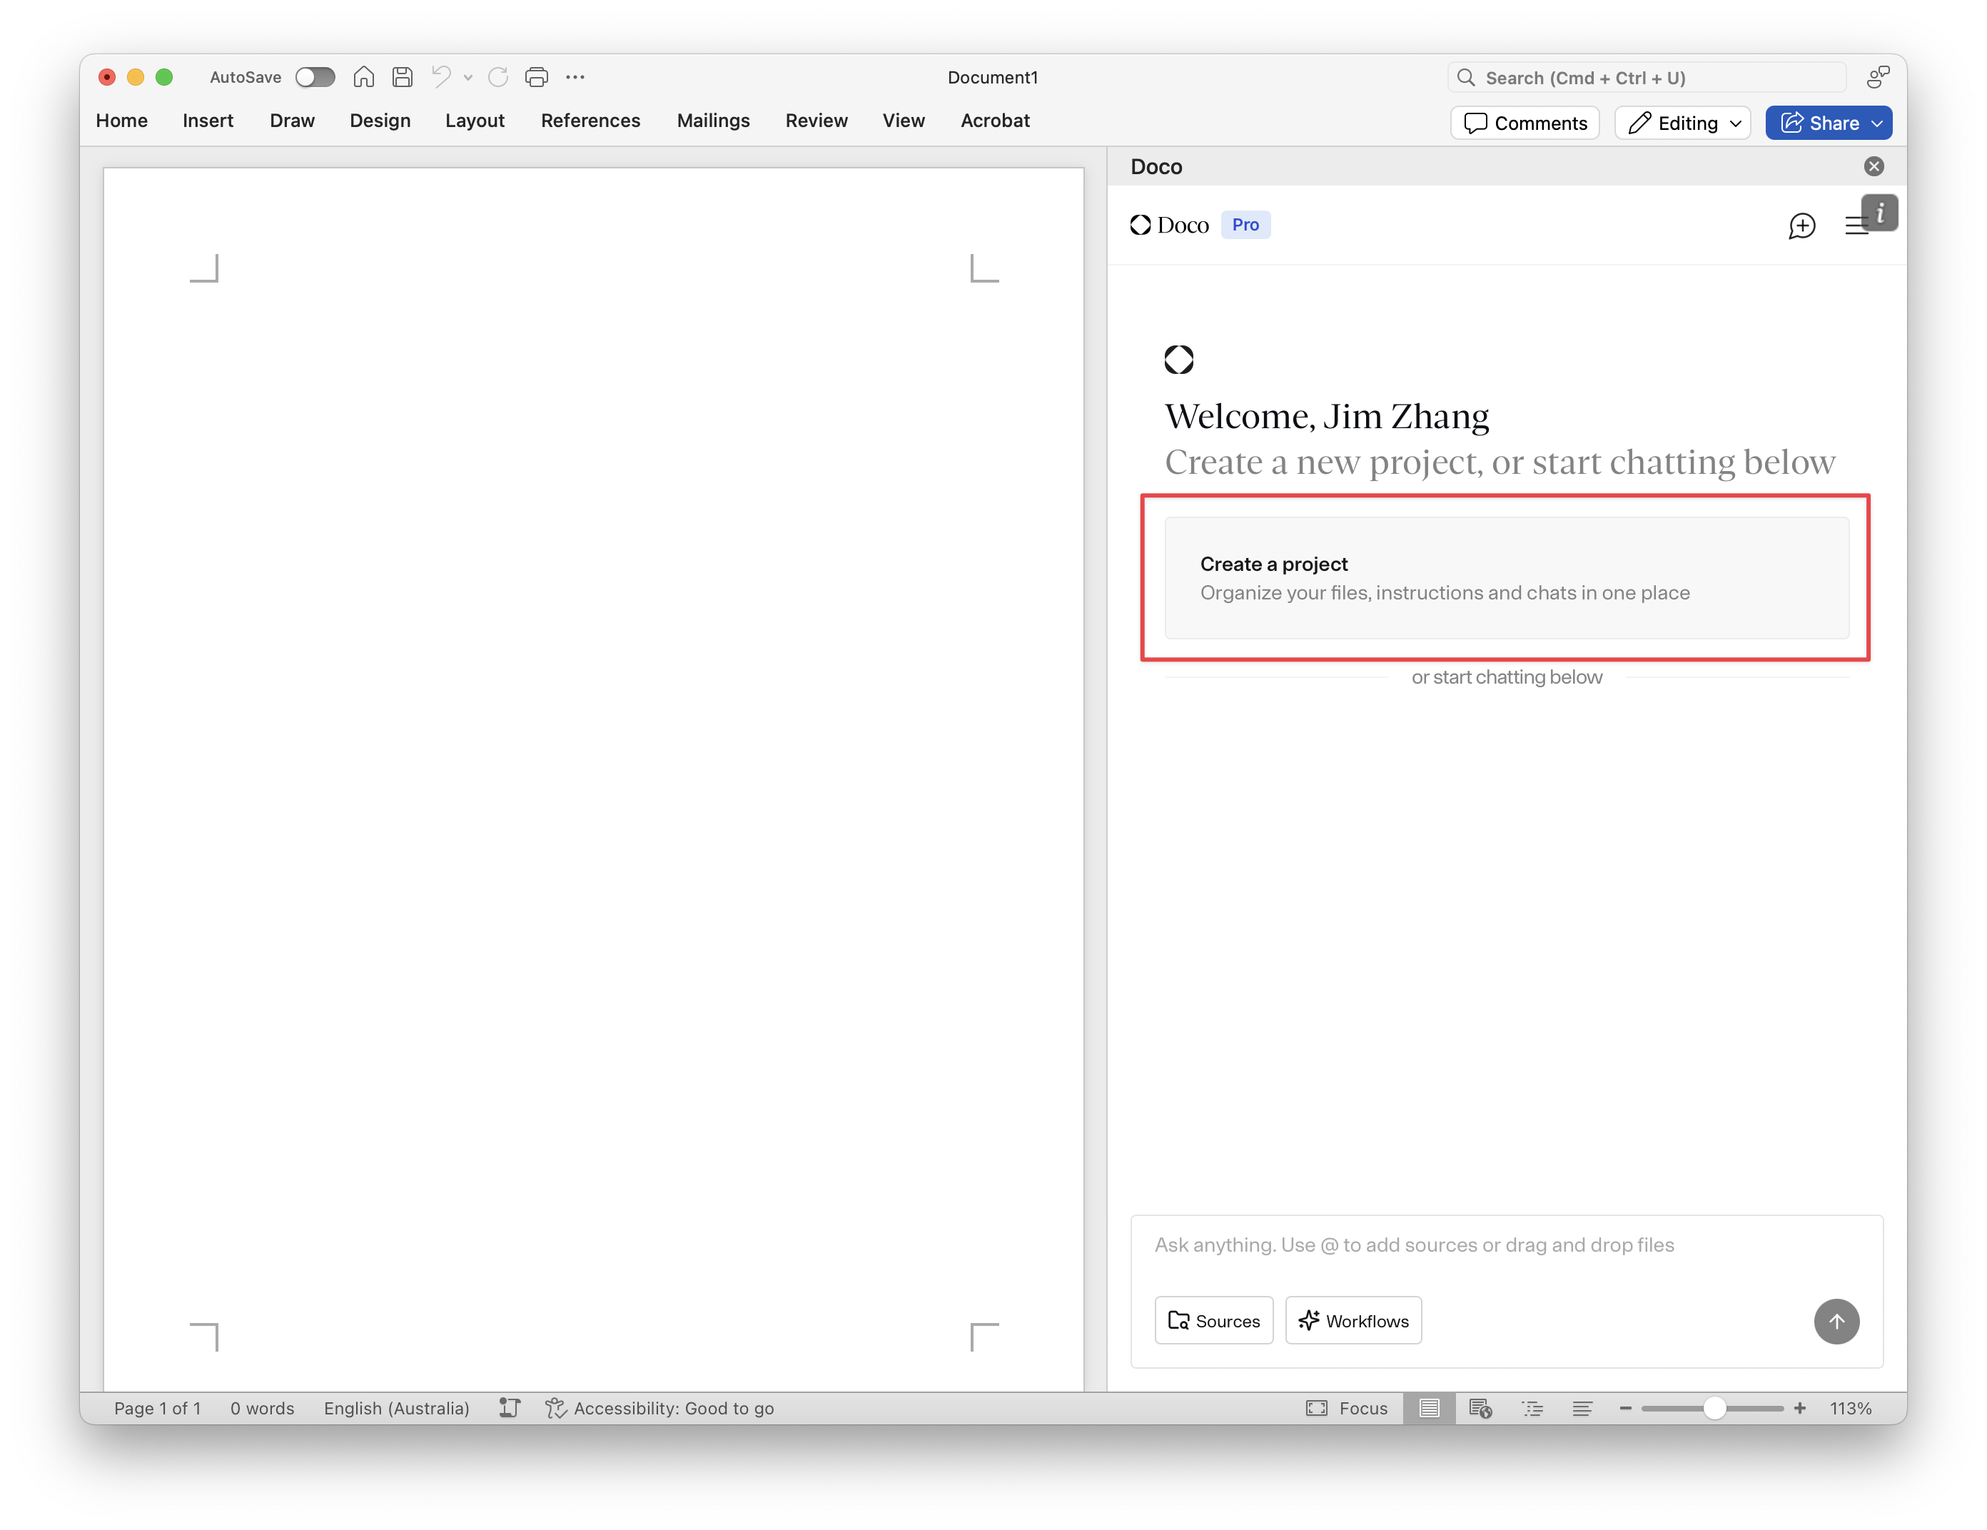Open the Undo dropdown arrow

point(467,77)
